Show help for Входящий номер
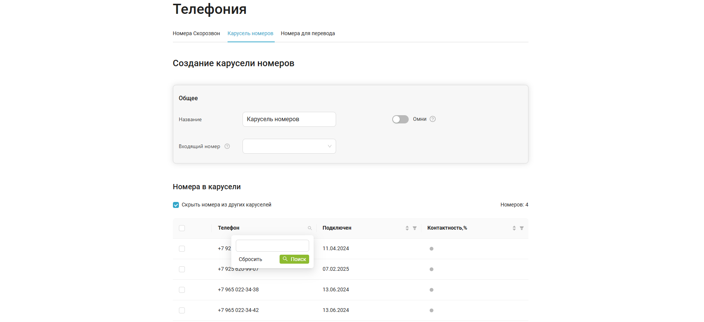This screenshot has width=704, height=322. click(227, 146)
